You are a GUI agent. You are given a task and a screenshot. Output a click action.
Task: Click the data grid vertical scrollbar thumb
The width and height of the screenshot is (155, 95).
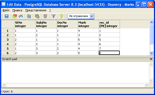[151, 34]
